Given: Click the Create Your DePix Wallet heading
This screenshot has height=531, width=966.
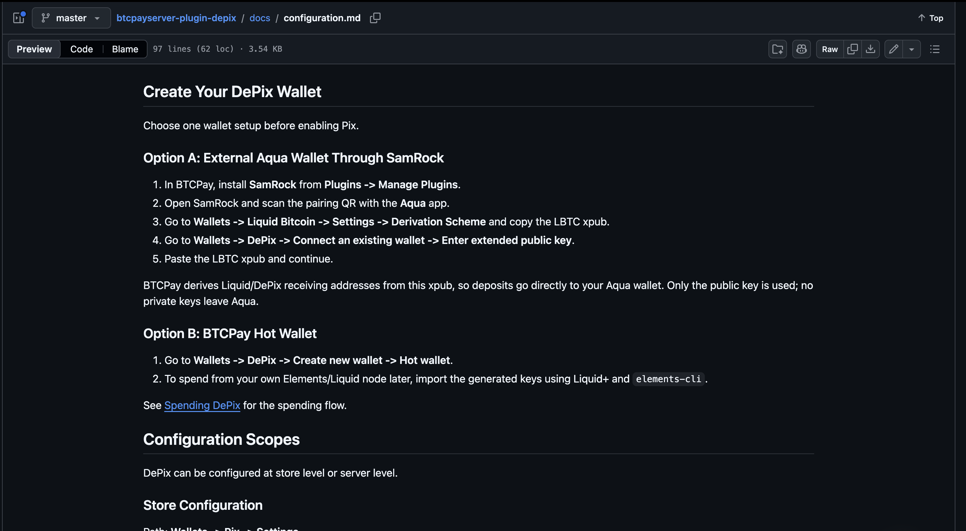Looking at the screenshot, I should [x=232, y=92].
